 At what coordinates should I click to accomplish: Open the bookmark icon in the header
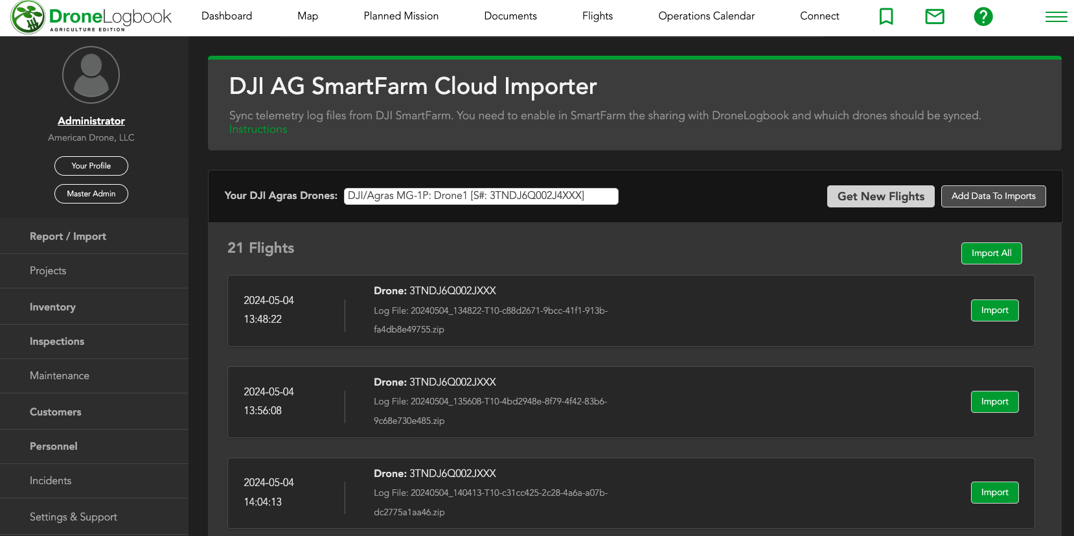tap(886, 16)
